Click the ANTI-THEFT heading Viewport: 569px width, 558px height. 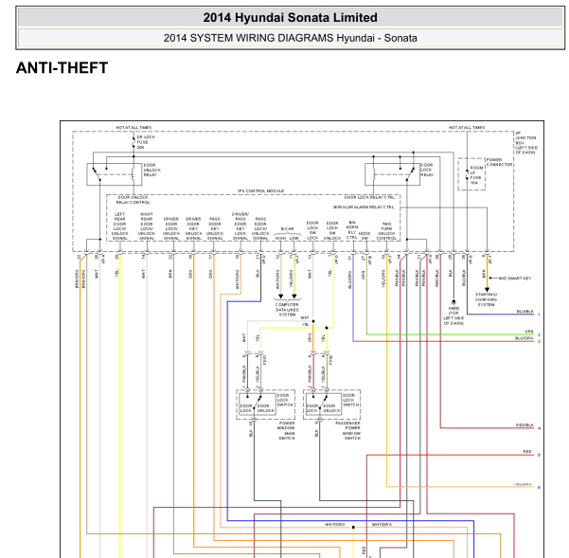click(62, 68)
